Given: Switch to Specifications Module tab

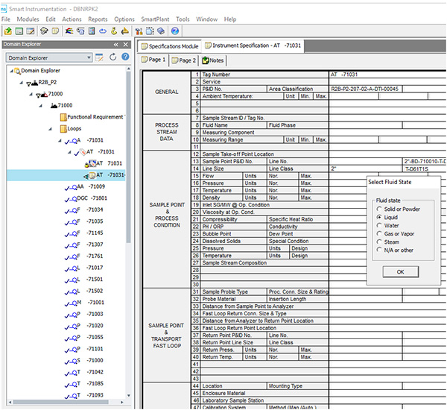Looking at the screenshot, I should 170,46.
